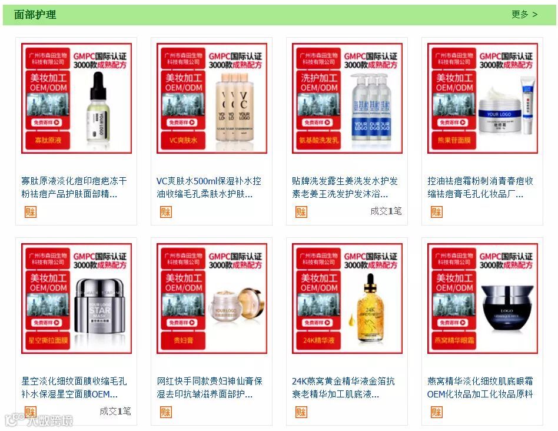Click the 赊 icon under 控油祛痘霜 listing

coord(436,212)
